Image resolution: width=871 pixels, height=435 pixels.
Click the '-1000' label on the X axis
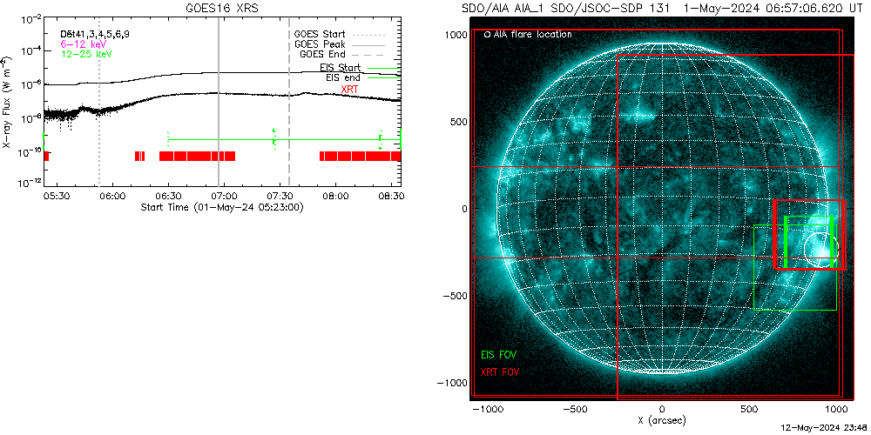(x=488, y=409)
